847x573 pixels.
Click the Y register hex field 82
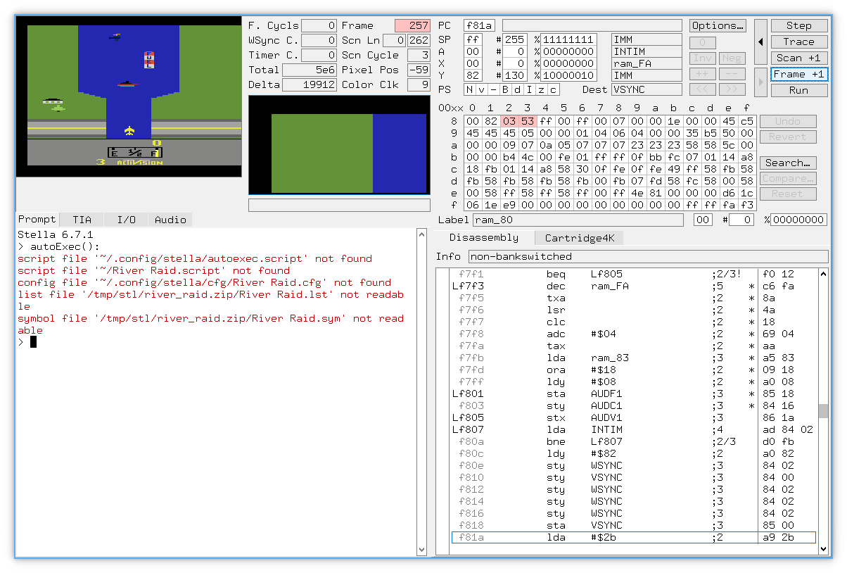point(473,75)
